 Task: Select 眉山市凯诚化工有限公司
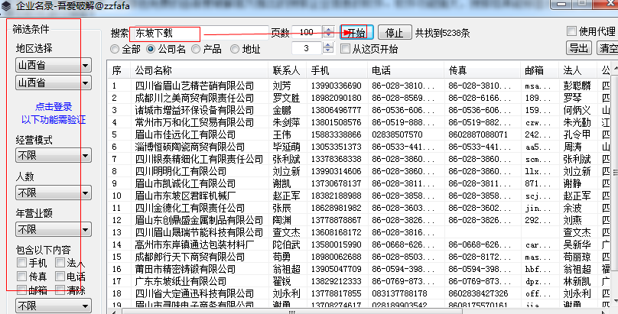185,183
